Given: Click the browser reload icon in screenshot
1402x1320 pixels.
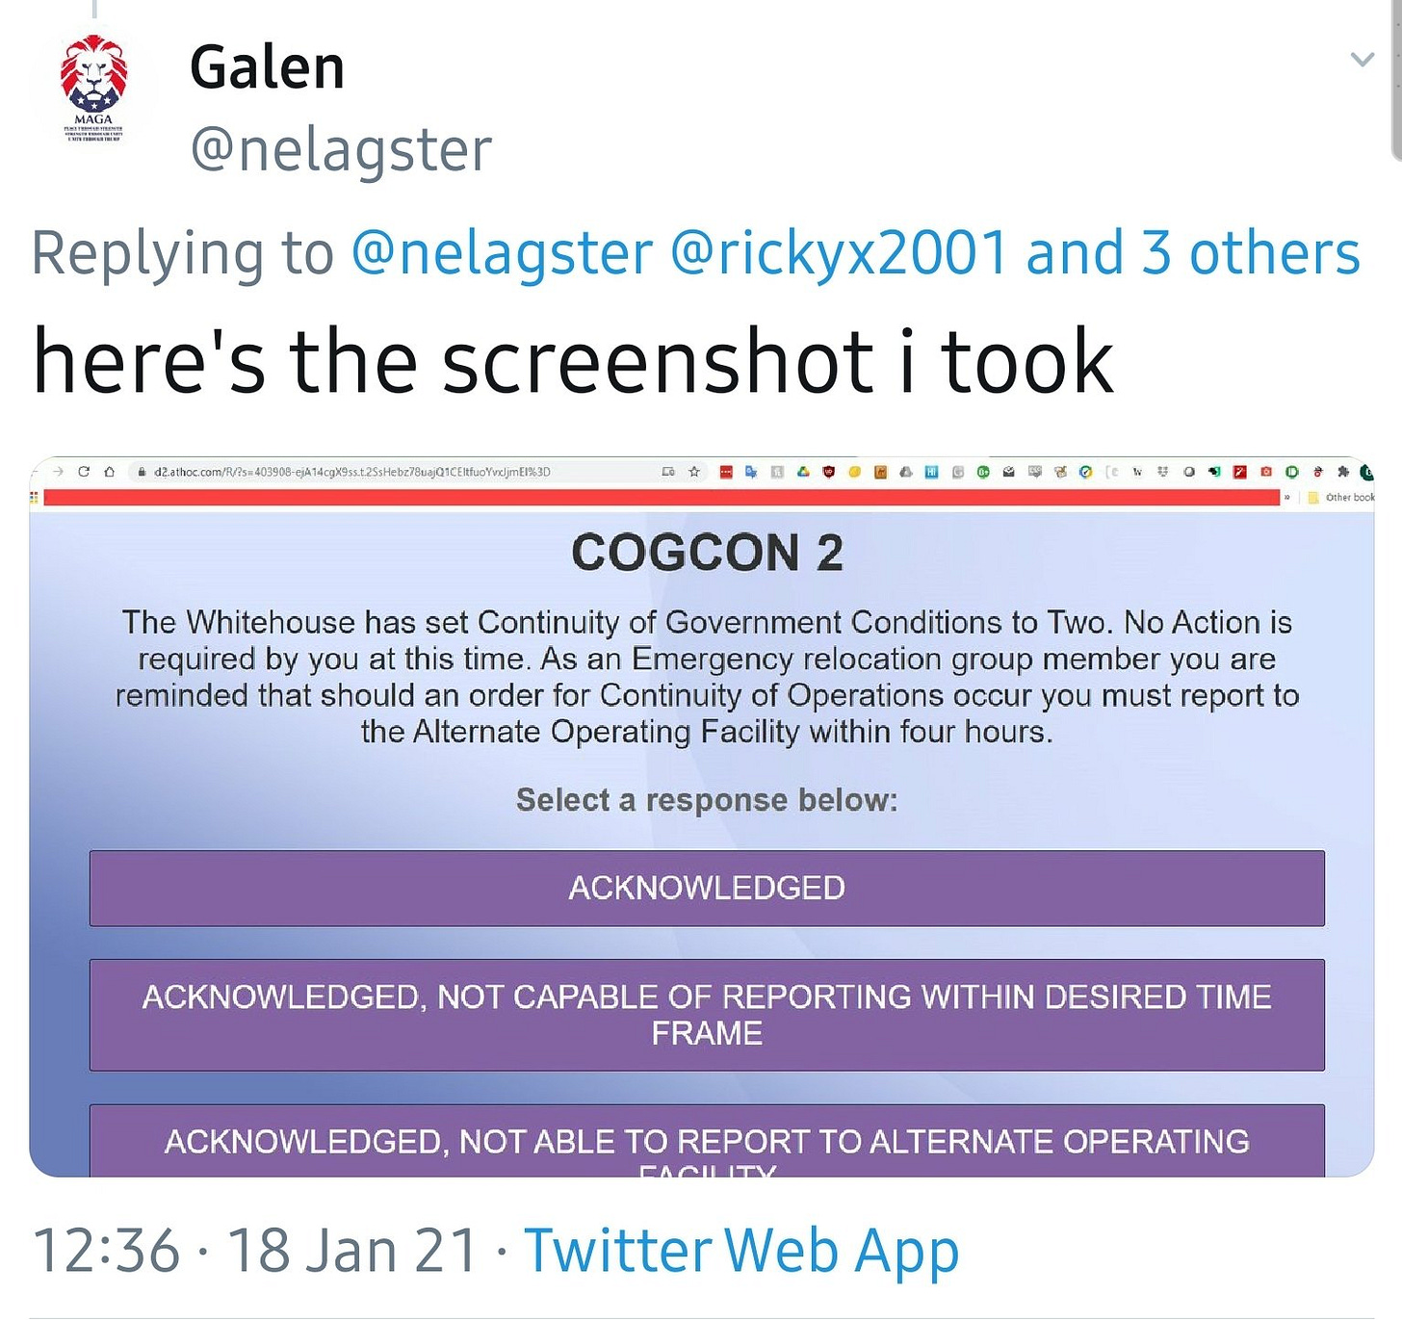Looking at the screenshot, I should [84, 472].
